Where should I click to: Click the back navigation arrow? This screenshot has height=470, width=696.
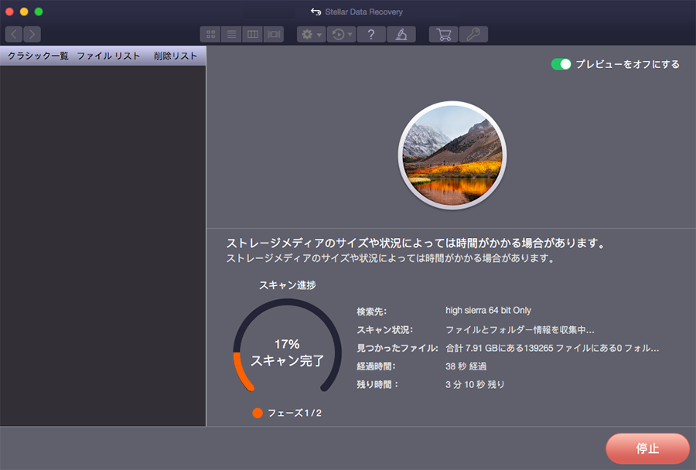tap(14, 34)
